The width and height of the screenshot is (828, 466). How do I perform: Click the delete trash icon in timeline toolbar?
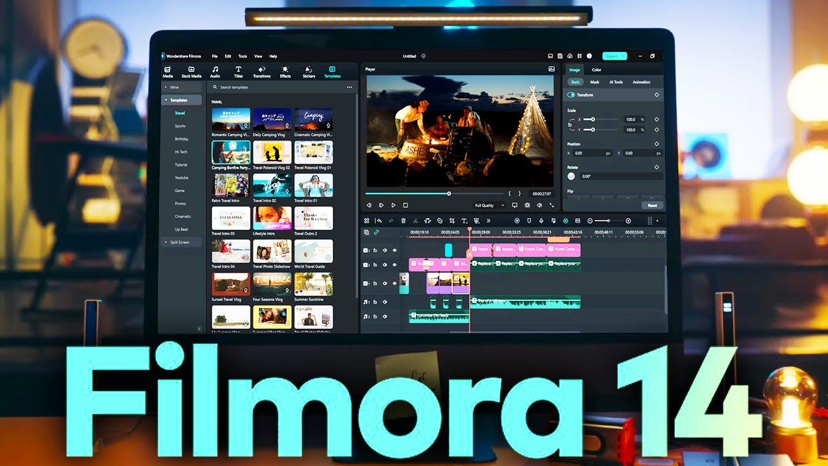404,221
